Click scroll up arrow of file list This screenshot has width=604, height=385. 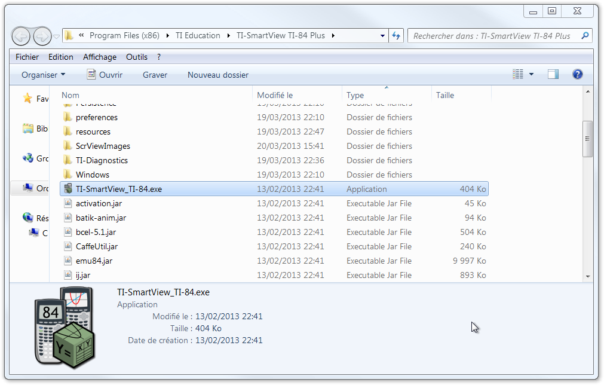588,91
